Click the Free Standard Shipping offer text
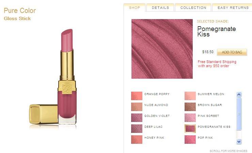 pos(217,64)
